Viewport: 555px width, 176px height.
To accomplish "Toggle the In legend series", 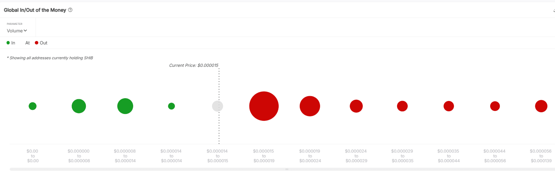I will pos(11,43).
